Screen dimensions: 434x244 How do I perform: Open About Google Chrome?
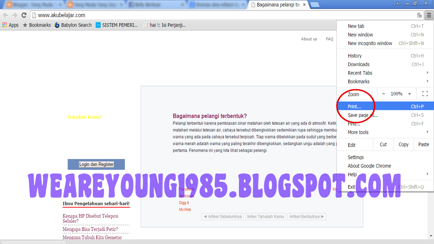tap(385, 166)
